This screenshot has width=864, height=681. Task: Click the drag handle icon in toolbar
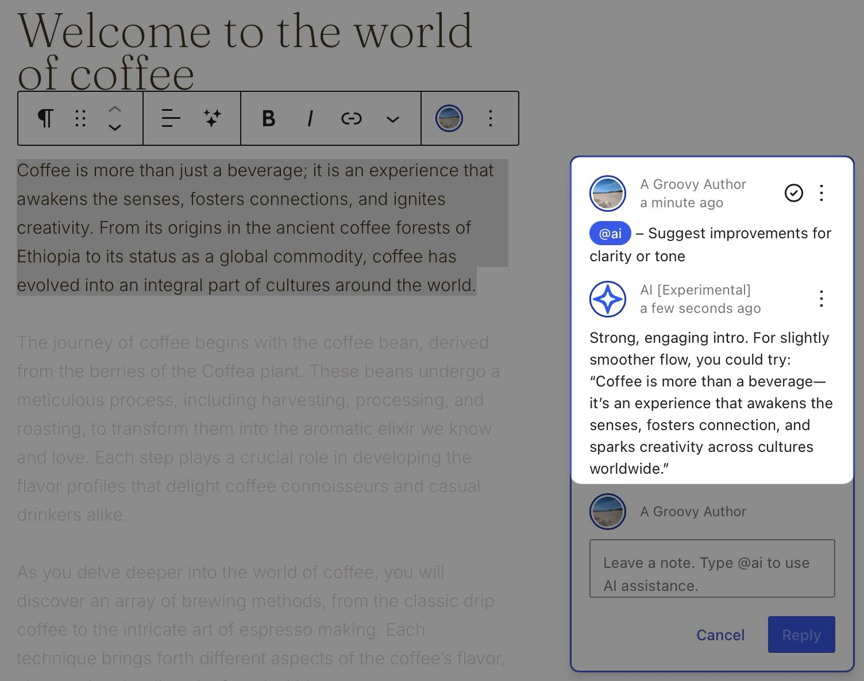[x=80, y=118]
